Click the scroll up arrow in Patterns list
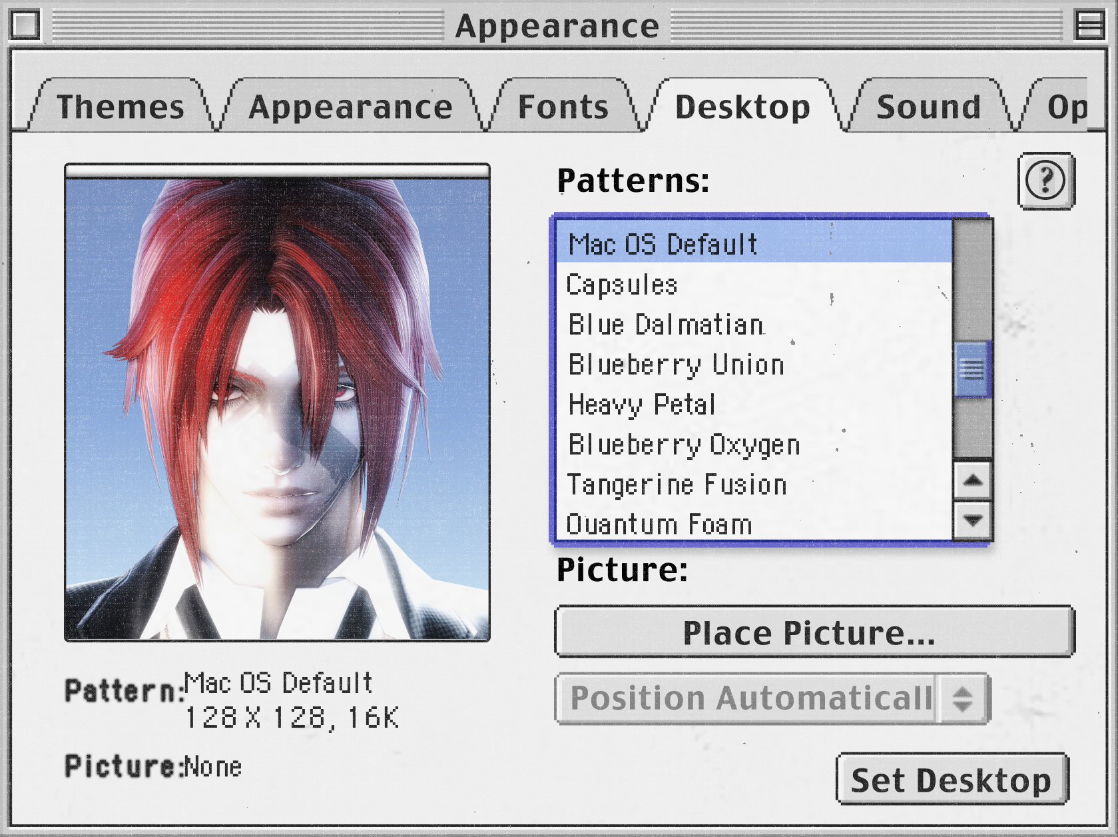 coord(973,480)
